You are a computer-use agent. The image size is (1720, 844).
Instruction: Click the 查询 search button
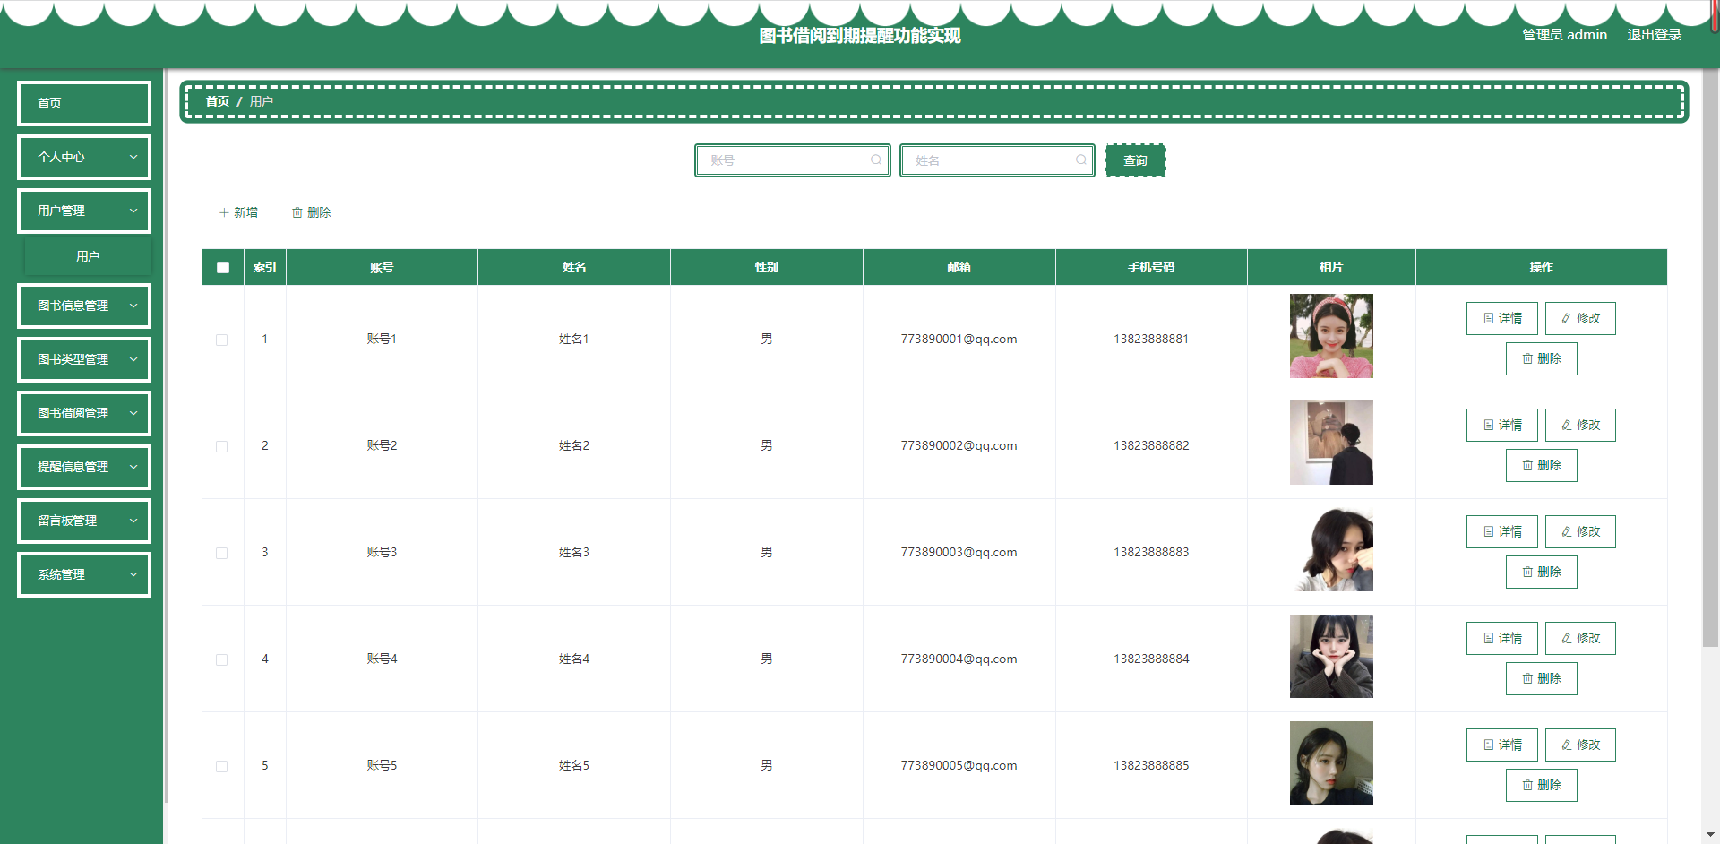click(x=1135, y=160)
